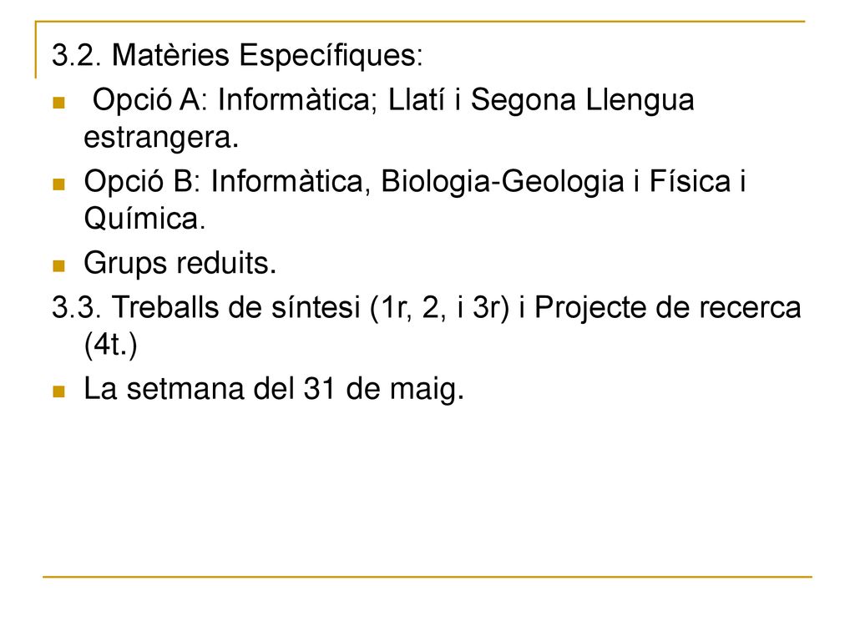The image size is (855, 641).
Task: Click the bullet square before 'Opció A'
Action: [x=59, y=103]
